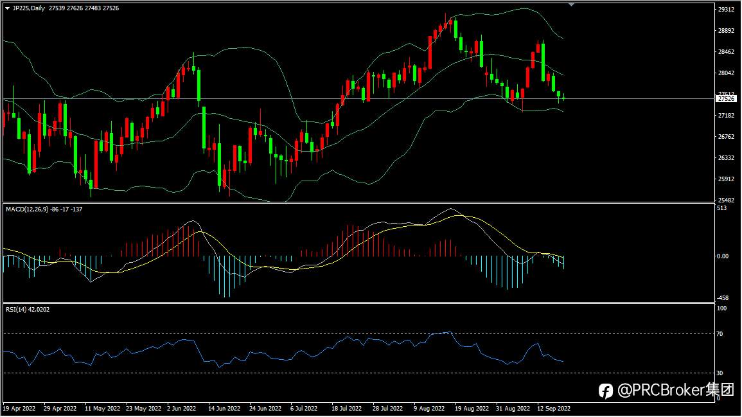Click RSI oversold level 30
The width and height of the screenshot is (742, 417).
pos(720,373)
